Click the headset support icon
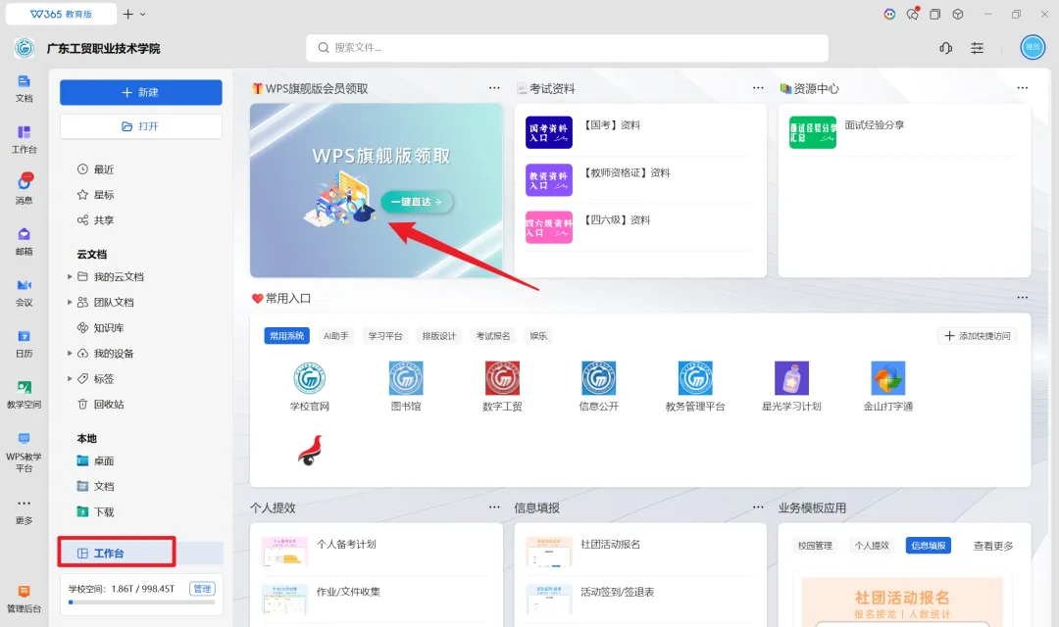1059x627 pixels. [x=945, y=48]
